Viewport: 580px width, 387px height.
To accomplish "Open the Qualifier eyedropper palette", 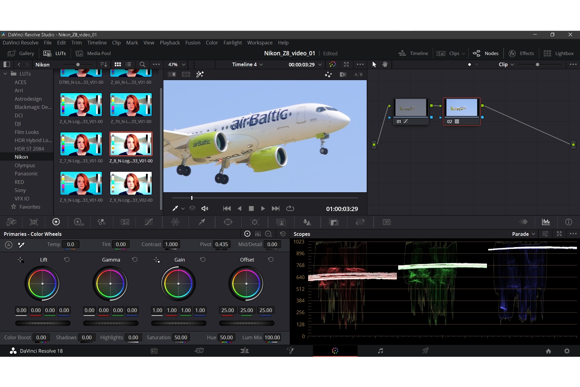I will [201, 222].
